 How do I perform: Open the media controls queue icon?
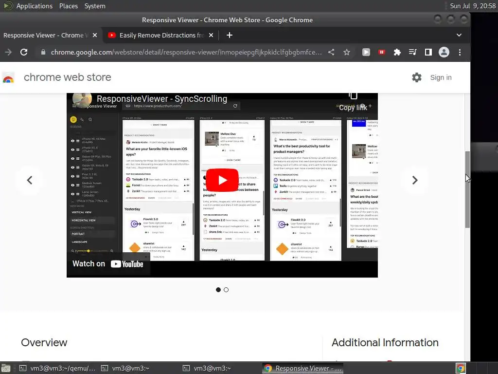[x=412, y=52]
